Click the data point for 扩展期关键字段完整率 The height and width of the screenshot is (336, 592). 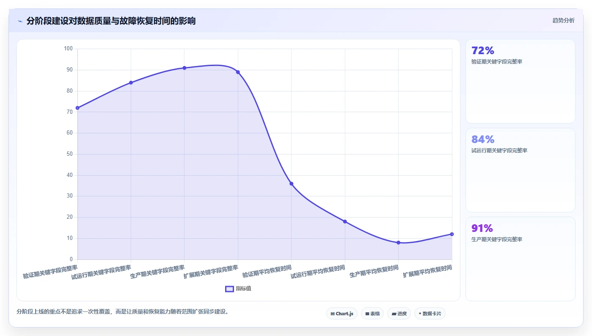coord(238,72)
